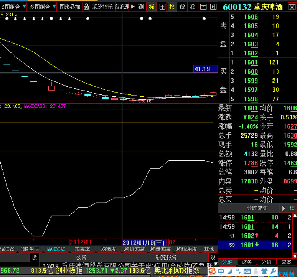Viewport: 297px width, 277px height.
Task: Click the Sogou S input method icon
Action: click(x=212, y=271)
